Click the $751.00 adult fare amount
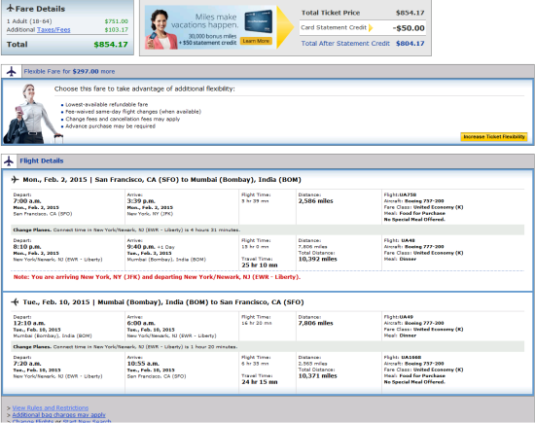 [117, 21]
